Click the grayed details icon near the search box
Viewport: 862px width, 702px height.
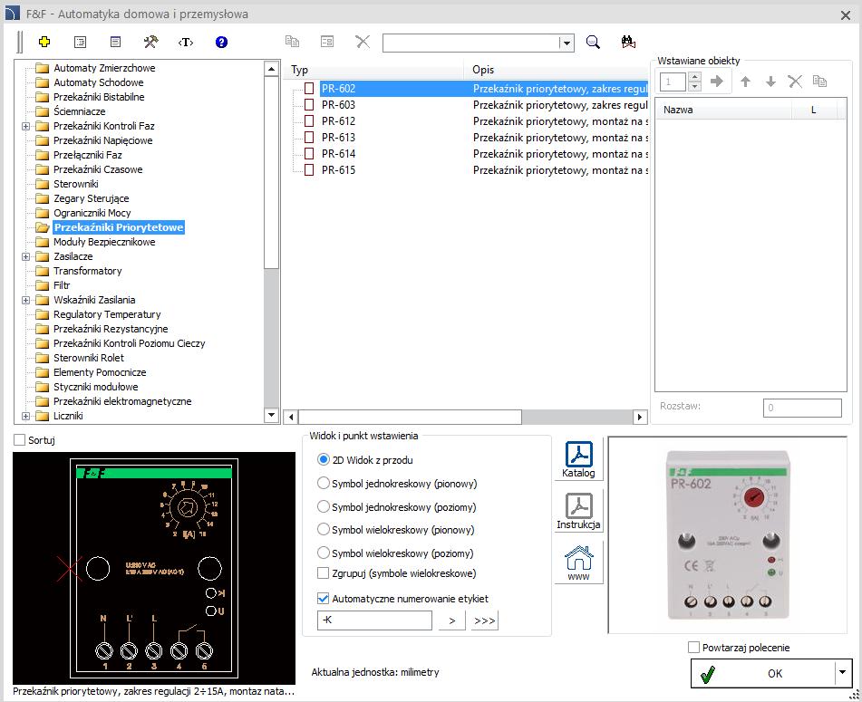coord(327,41)
